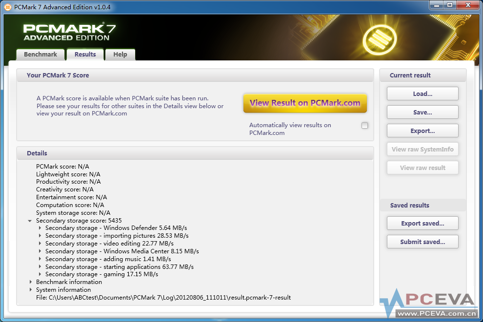The image size is (483, 322).
Task: Open the Results tab
Action: [85, 55]
